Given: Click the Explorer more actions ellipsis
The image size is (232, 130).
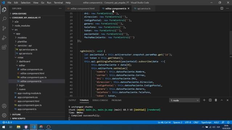Looking at the screenshot, I should pos(60,9).
